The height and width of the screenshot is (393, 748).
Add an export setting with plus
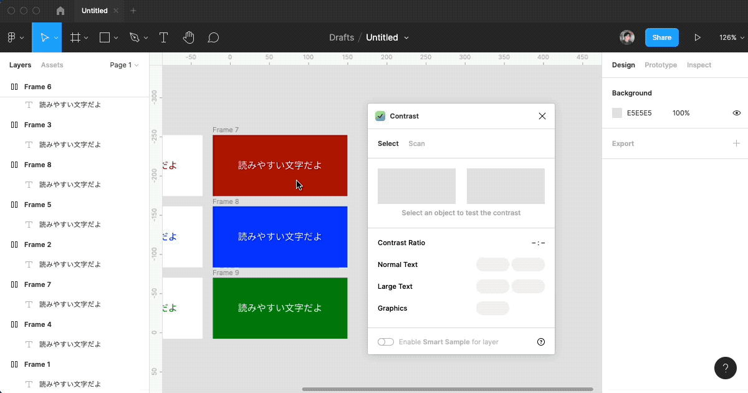click(736, 143)
